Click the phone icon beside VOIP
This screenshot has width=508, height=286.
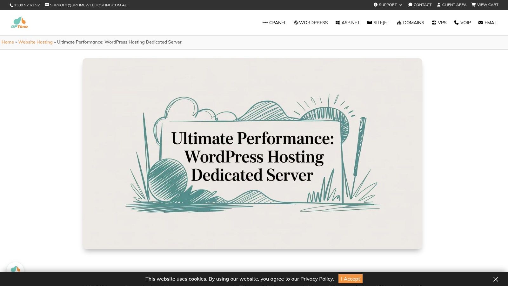click(456, 23)
